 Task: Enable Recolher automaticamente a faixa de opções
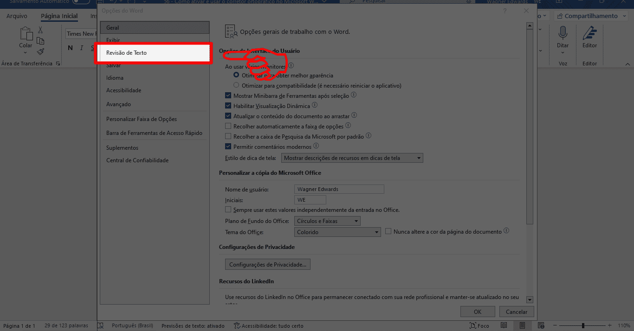pos(228,126)
